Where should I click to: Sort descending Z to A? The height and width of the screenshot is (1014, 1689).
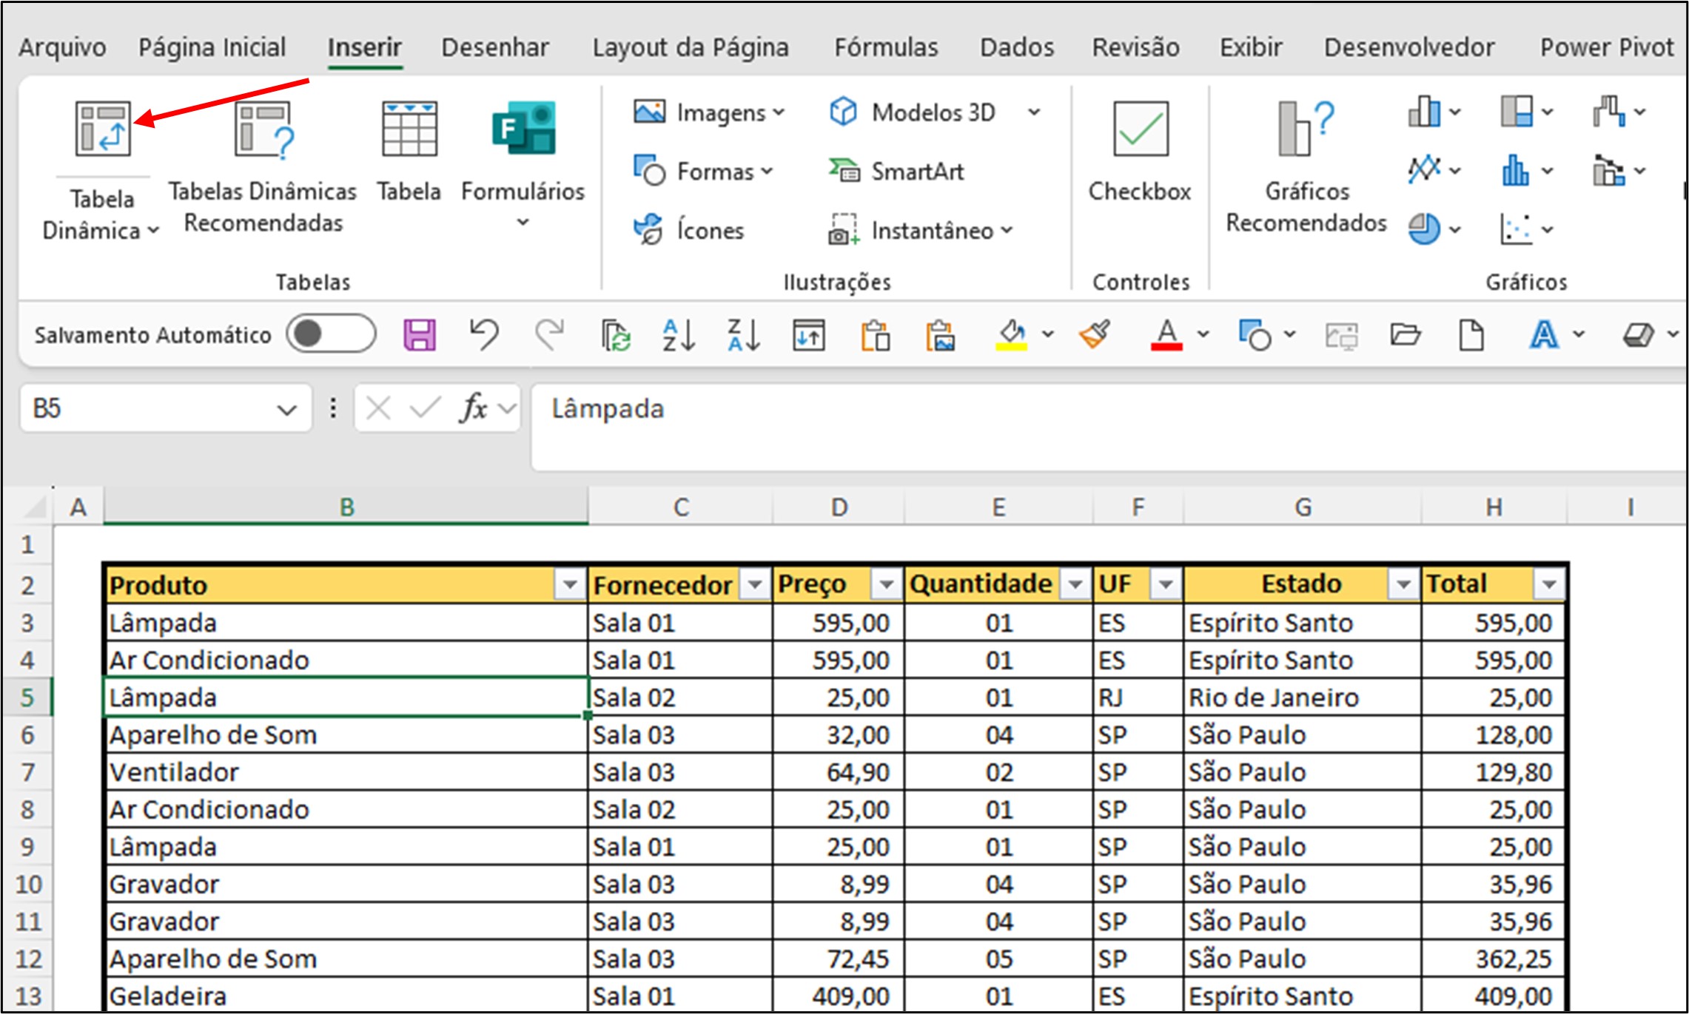click(744, 335)
